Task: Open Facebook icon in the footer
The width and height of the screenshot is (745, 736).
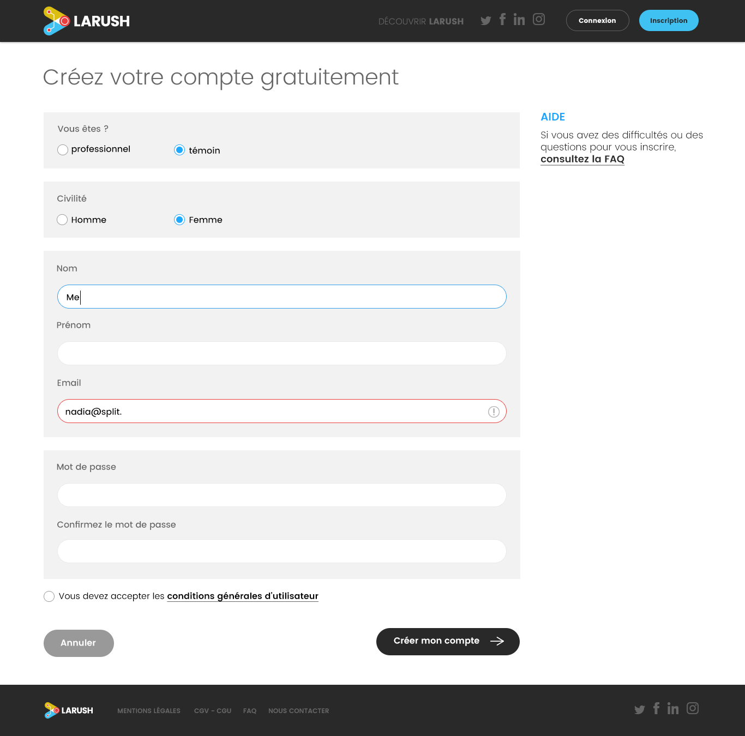Action: (x=656, y=708)
